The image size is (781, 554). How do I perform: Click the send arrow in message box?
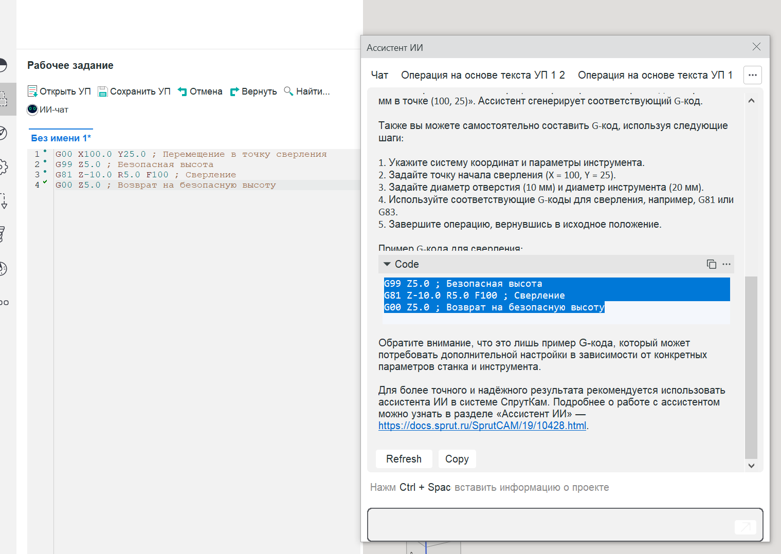pos(745,527)
